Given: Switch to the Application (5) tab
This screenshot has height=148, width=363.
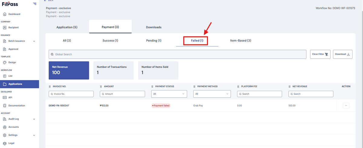Looking at the screenshot, I should [67, 27].
